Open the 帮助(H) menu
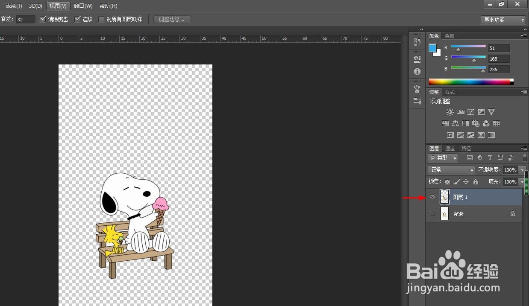The width and height of the screenshot is (529, 306). pos(108,6)
